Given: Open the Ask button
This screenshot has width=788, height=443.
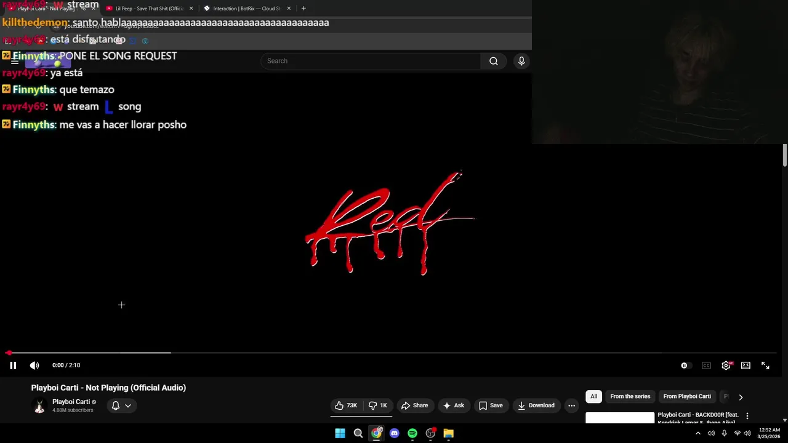Looking at the screenshot, I should (x=453, y=405).
